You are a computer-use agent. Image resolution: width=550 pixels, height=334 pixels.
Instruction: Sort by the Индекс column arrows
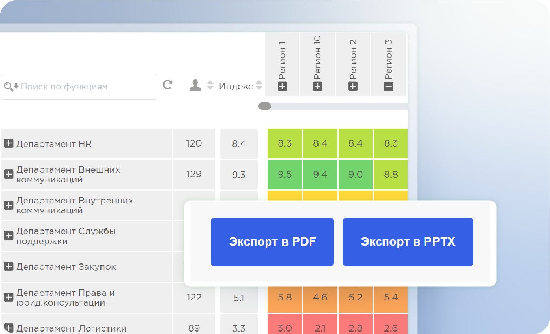[x=259, y=85]
